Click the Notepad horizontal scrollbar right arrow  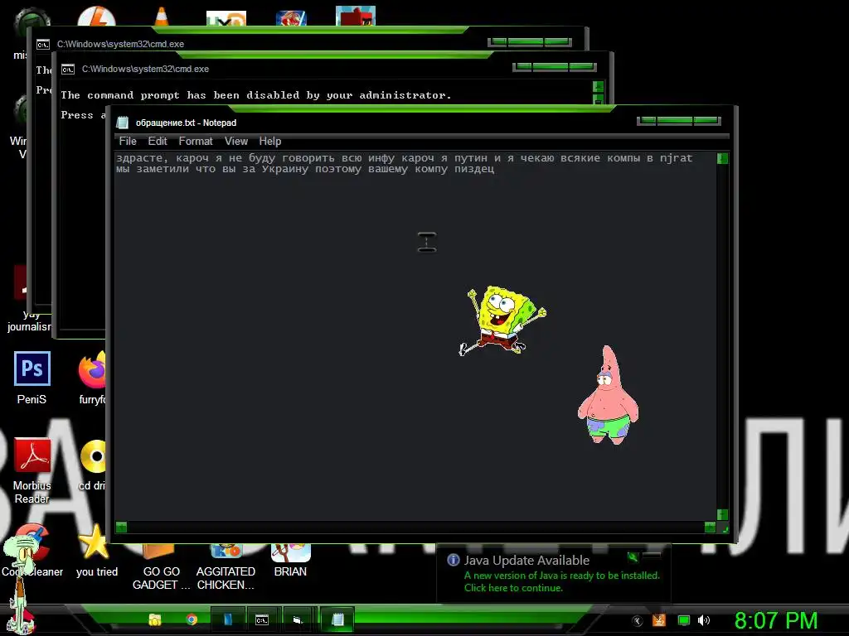point(710,528)
